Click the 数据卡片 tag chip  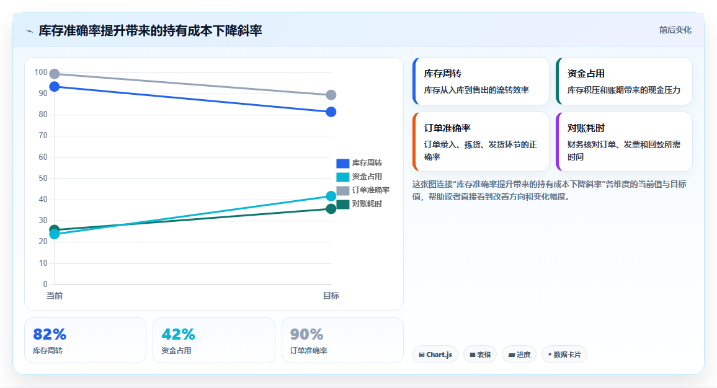tap(564, 355)
